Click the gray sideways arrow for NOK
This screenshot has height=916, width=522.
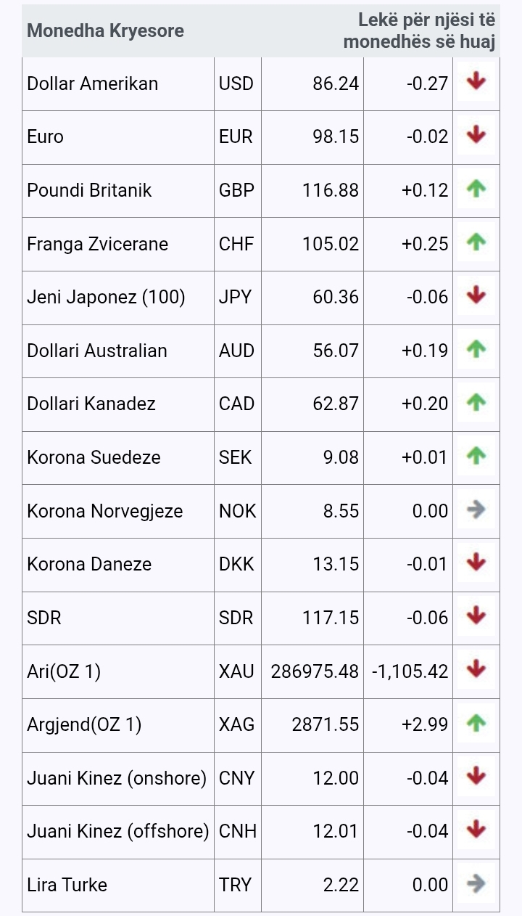pyautogui.click(x=476, y=510)
